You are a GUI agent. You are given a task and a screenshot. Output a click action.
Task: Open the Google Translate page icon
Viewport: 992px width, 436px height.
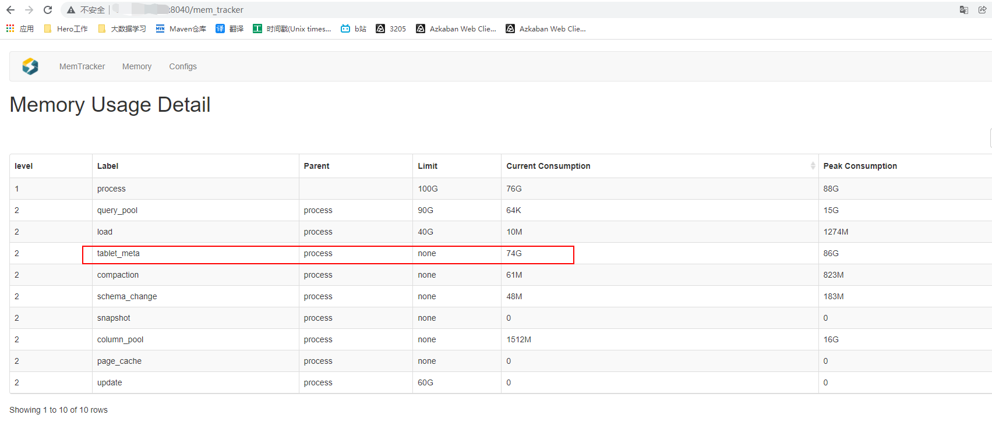(x=964, y=10)
